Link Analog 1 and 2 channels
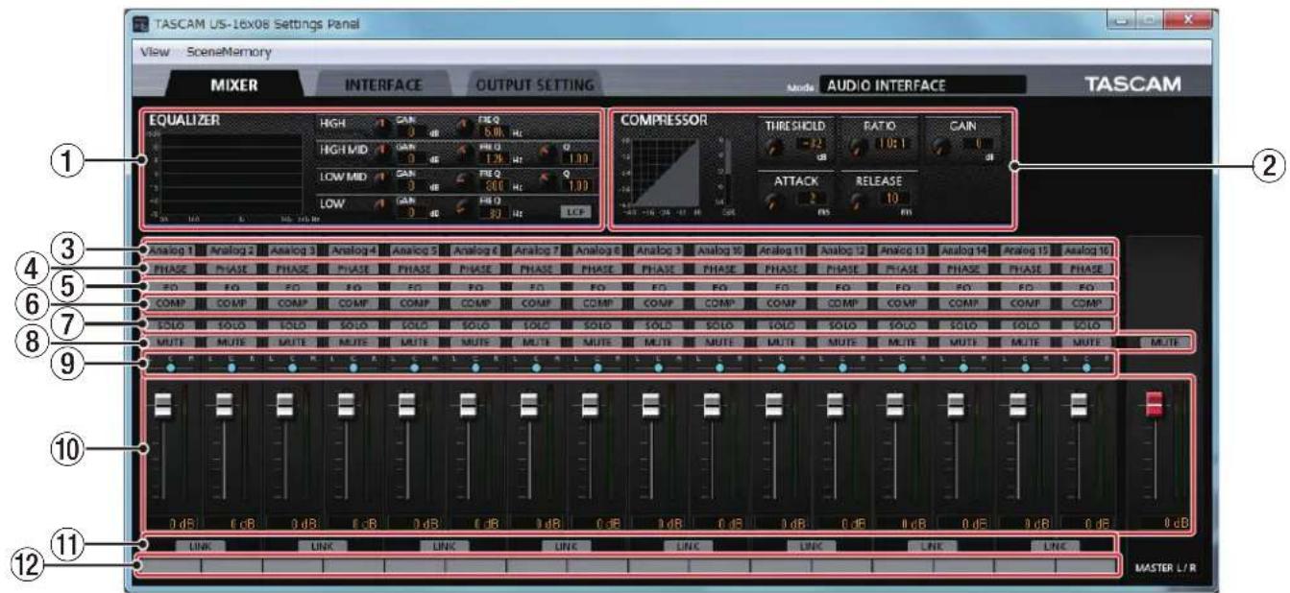The image size is (1290, 593). [199, 545]
